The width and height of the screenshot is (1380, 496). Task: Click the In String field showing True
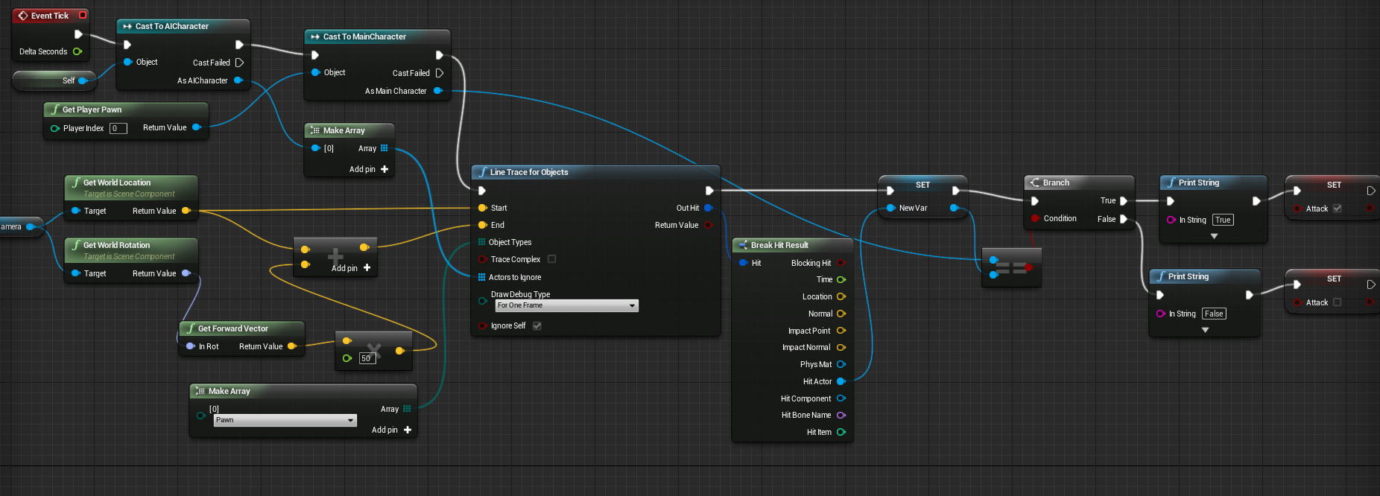(x=1223, y=220)
